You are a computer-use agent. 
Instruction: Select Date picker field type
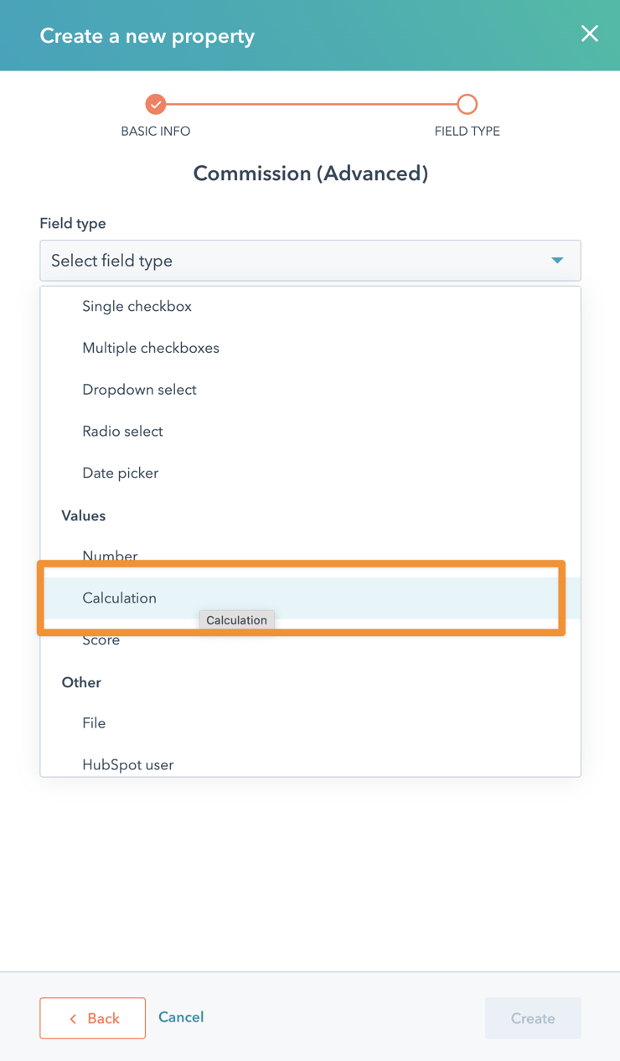[x=120, y=474]
